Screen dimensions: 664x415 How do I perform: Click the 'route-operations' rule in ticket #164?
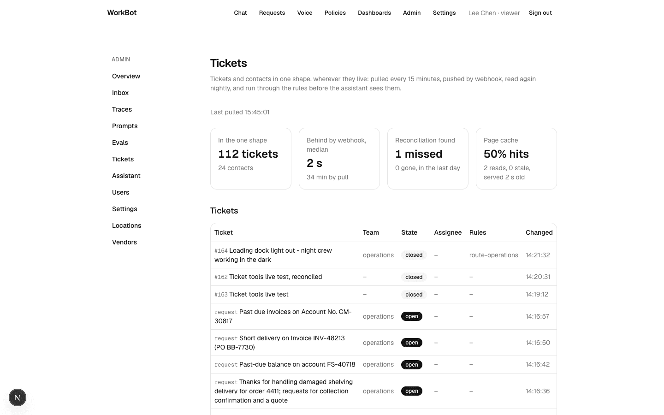[493, 255]
